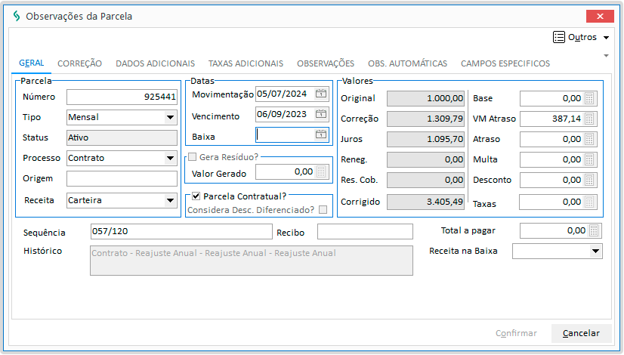Click the Base value calculator icon

590,98
